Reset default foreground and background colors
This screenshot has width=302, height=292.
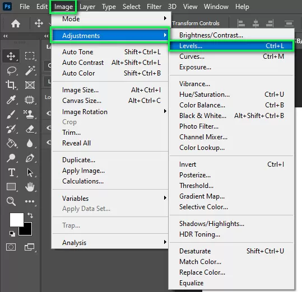pyautogui.click(x=12, y=234)
